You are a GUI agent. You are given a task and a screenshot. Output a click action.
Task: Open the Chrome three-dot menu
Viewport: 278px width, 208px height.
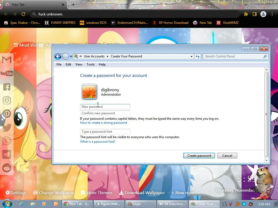pos(272,14)
